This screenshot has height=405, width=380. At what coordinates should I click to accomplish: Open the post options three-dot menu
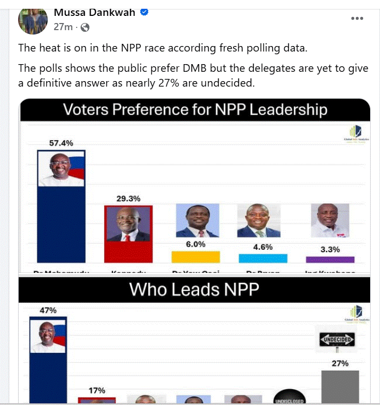[x=357, y=18]
